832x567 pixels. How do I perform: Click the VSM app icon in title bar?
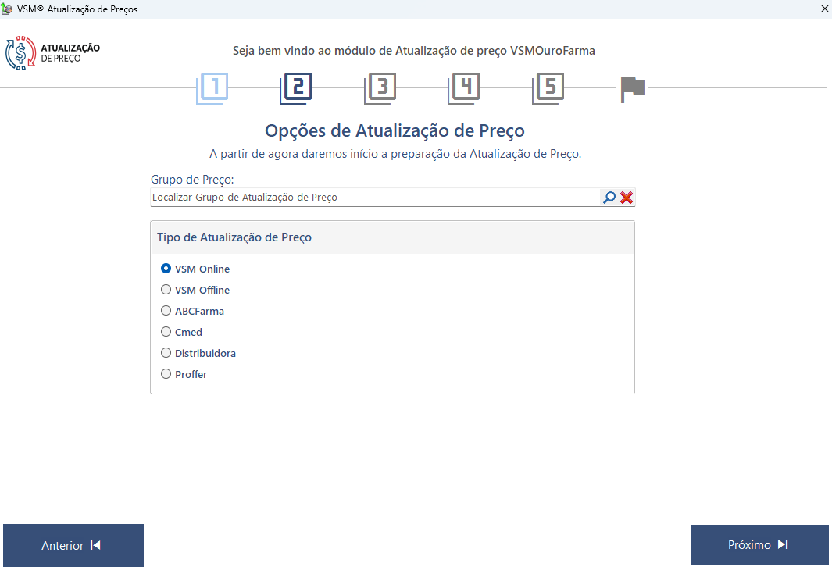point(8,9)
